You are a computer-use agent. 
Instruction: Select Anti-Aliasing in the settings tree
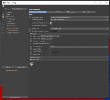click(11, 19)
